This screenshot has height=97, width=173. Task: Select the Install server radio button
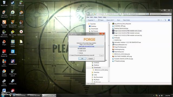click(78, 51)
